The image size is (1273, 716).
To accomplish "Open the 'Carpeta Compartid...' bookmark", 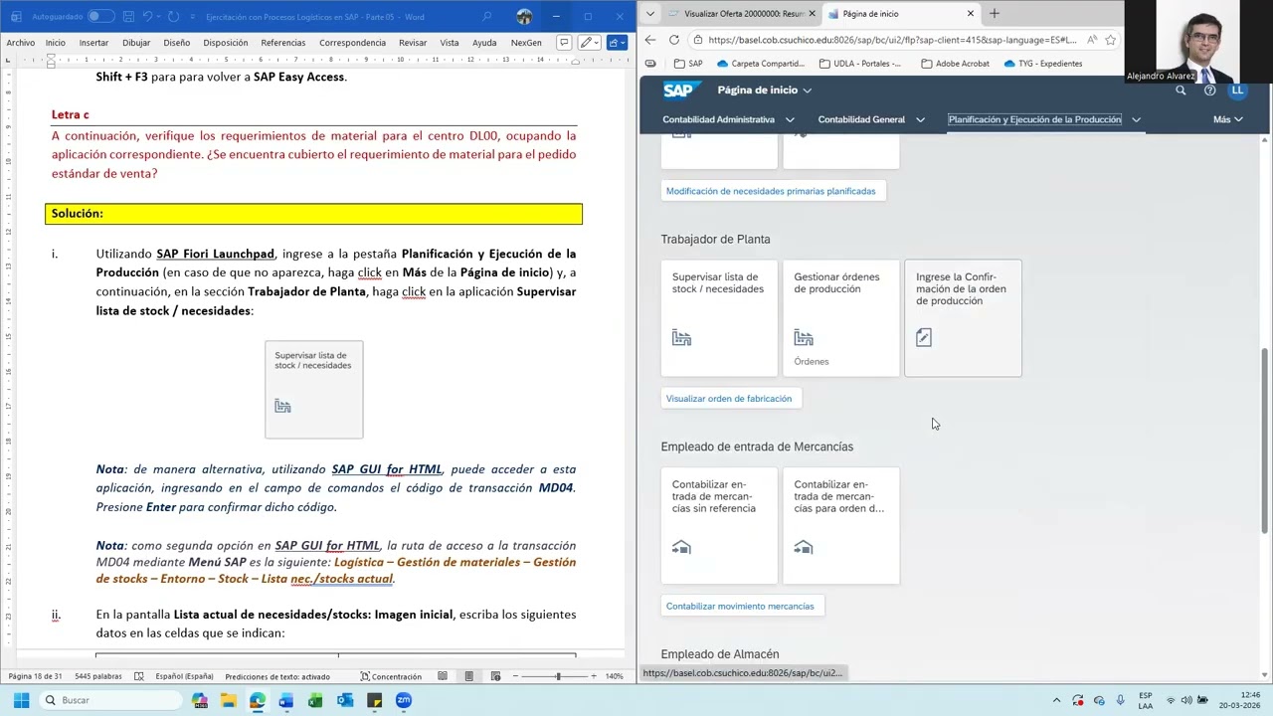I will (761, 64).
